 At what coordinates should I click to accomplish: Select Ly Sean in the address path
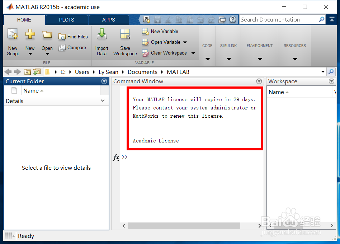pos(108,72)
